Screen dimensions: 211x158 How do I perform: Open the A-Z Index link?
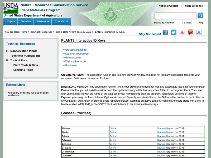coord(186,23)
